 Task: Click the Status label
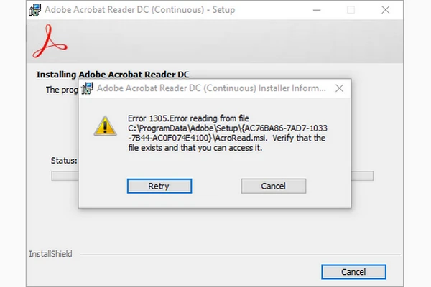tap(64, 161)
